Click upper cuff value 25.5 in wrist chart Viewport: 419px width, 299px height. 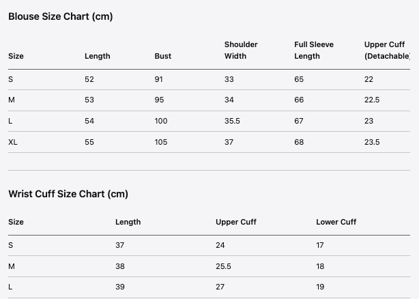coord(222,266)
